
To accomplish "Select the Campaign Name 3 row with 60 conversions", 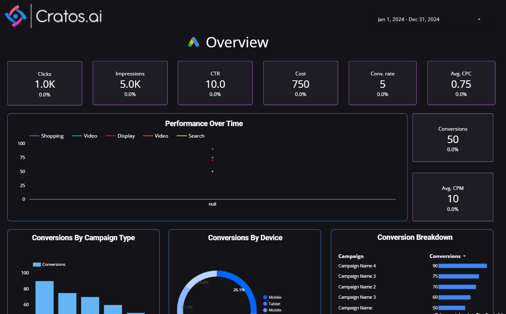I will tap(413, 297).
